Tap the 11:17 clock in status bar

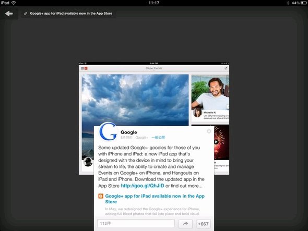[154, 3]
